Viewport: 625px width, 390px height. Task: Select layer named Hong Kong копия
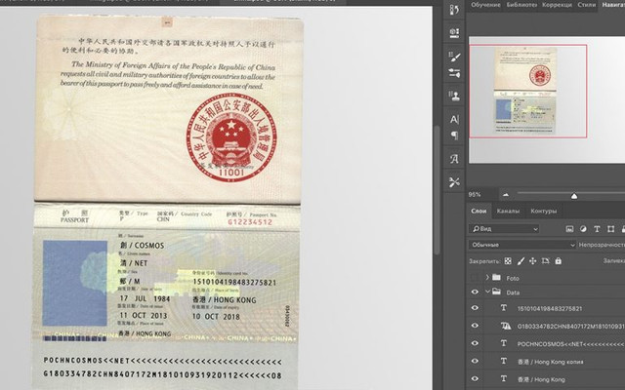[550, 362]
